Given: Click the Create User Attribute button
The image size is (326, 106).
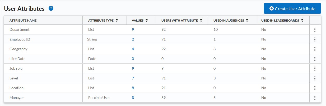Looking at the screenshot, I should pos(292,9).
